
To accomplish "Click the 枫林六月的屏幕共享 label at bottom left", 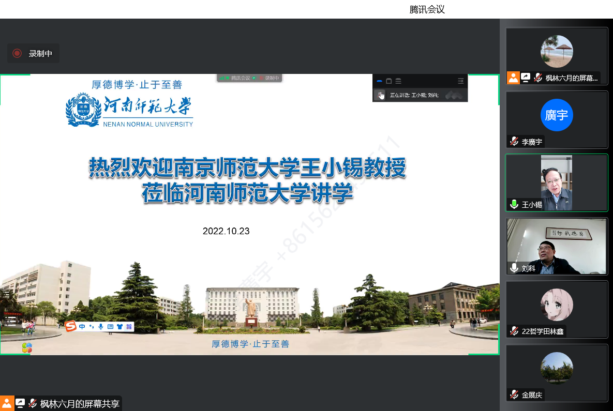I will [80, 404].
